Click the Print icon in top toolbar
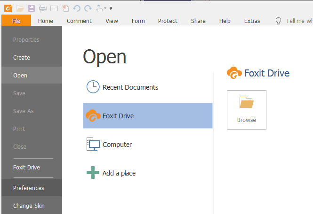Viewport: 313px width, 214px height. [x=43, y=8]
